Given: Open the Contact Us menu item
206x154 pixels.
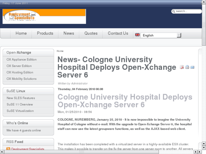Looking at the screenshot, I should tap(118, 33).
